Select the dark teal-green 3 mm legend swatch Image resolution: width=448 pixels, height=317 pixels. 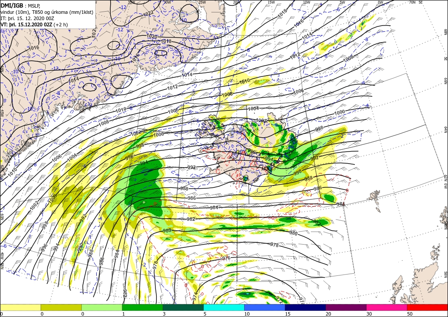pos(183,307)
